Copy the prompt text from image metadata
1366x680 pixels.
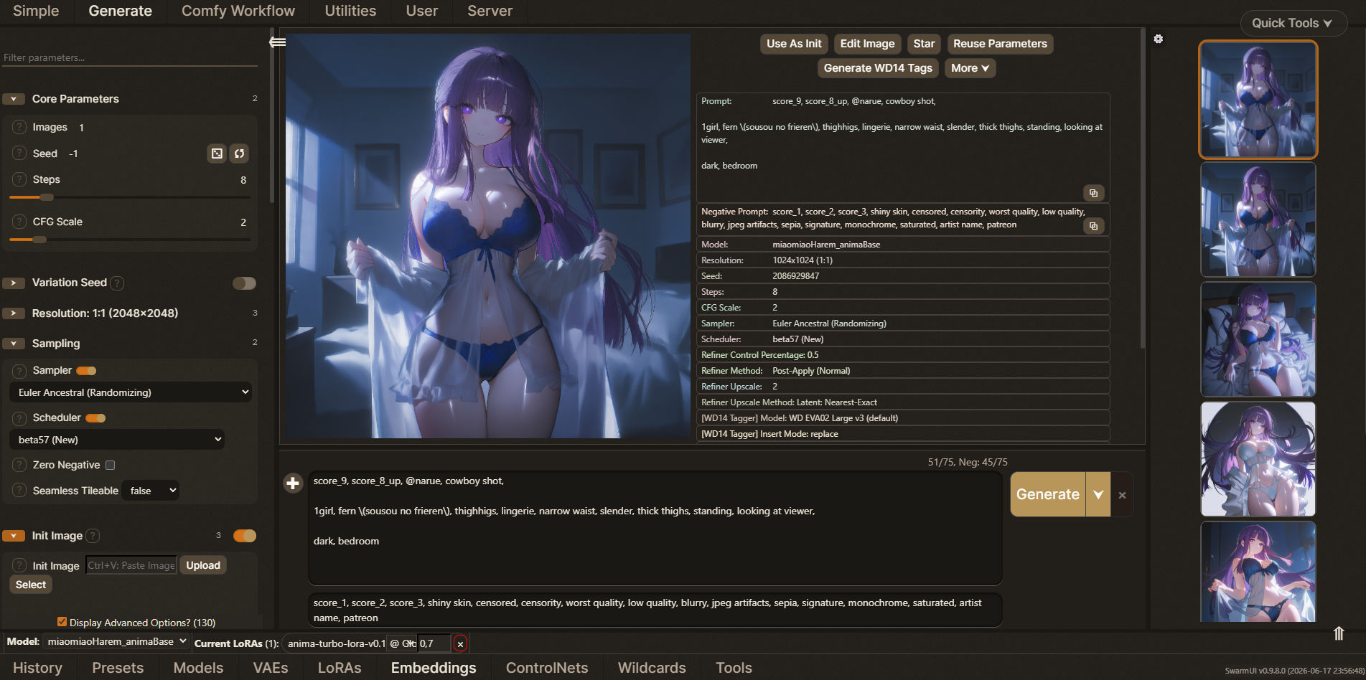(1093, 193)
